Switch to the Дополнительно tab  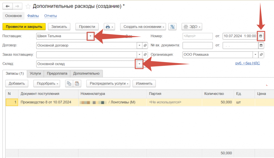(x=86, y=74)
